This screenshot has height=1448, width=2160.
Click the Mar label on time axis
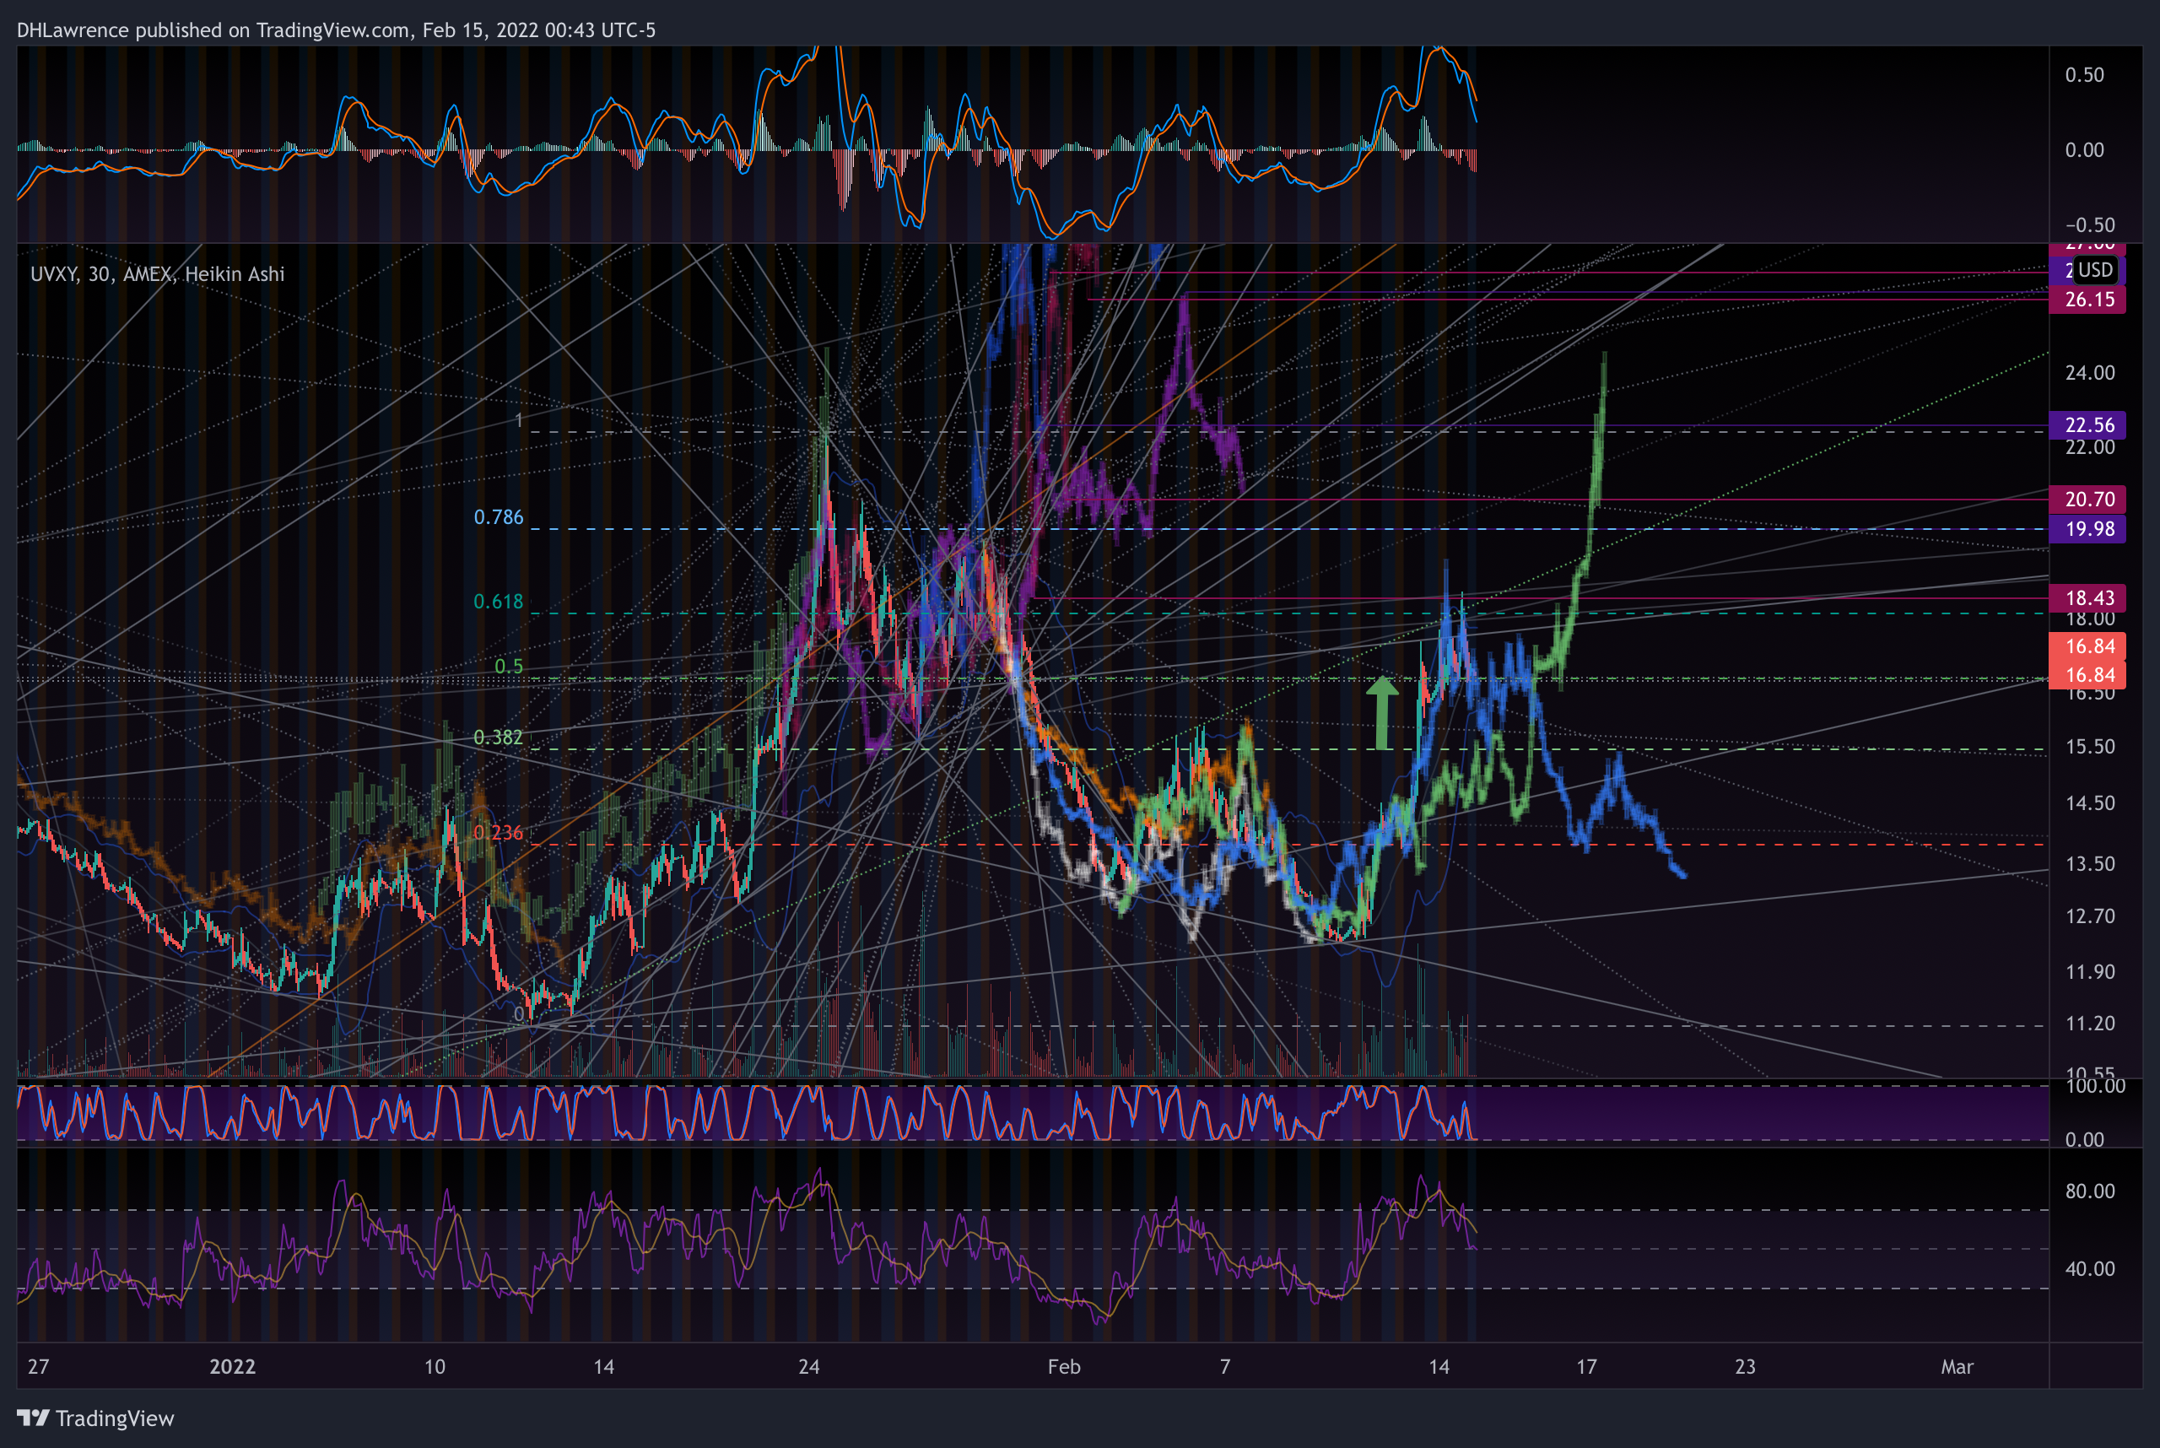coord(1957,1367)
